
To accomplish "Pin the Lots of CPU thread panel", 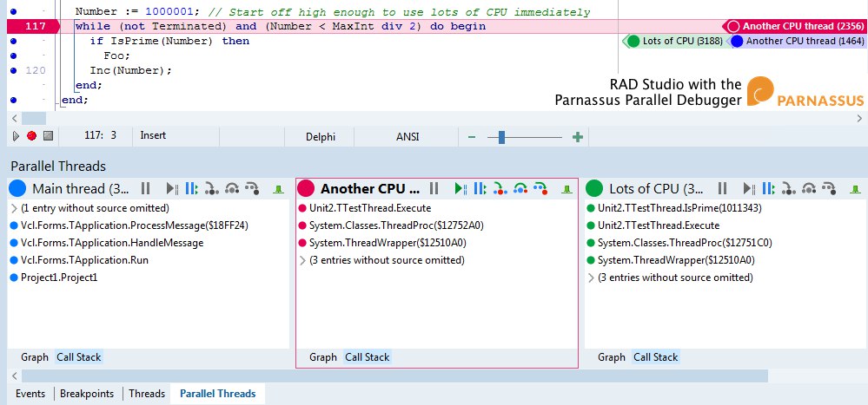I will (855, 190).
